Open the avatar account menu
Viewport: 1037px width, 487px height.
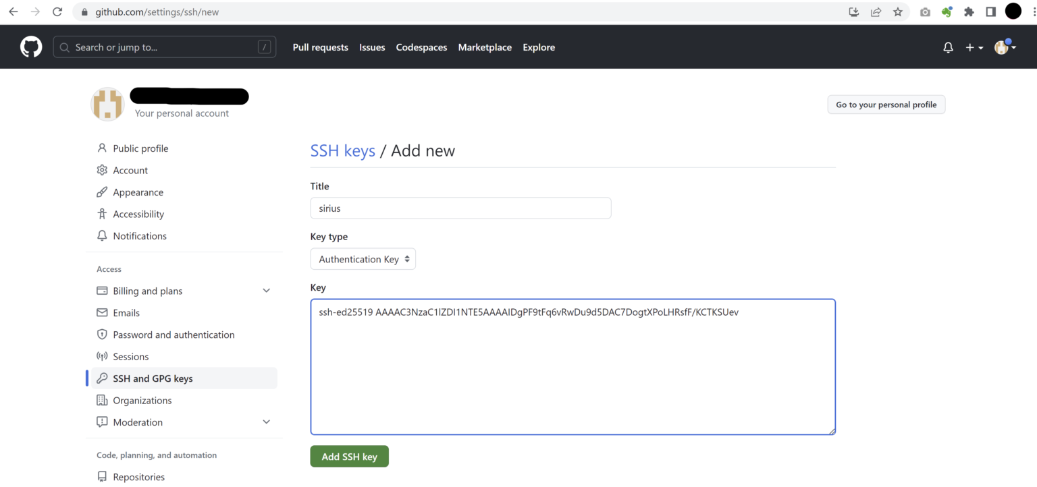point(1005,47)
